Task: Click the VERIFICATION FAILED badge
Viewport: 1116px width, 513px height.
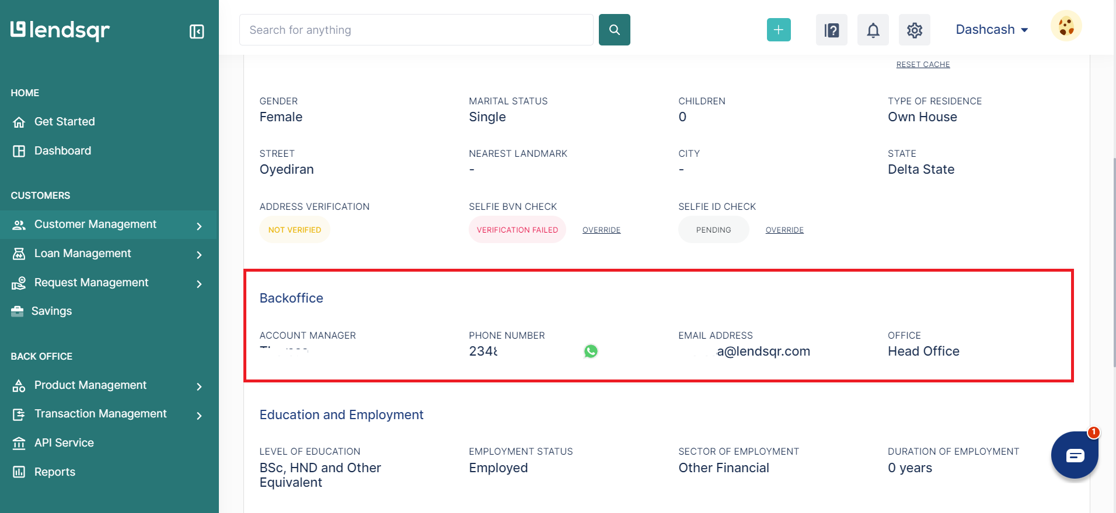Action: [x=517, y=230]
